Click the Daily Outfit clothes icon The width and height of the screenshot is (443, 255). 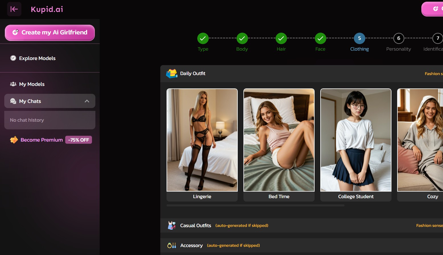tap(172, 74)
